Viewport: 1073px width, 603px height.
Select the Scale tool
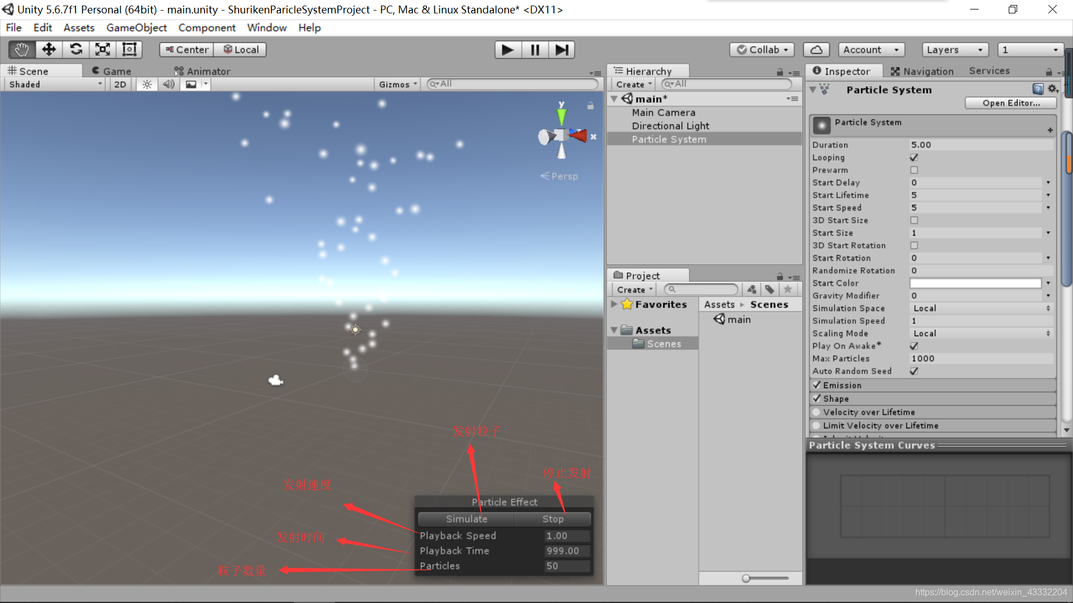tap(102, 50)
